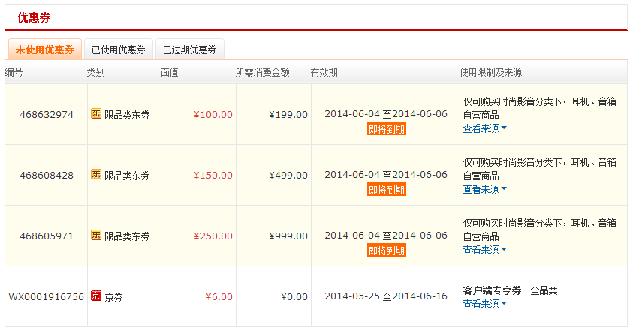Click the 即将到期 badge on the ¥100.00 coupon
This screenshot has height=331, width=633.
[x=386, y=129]
